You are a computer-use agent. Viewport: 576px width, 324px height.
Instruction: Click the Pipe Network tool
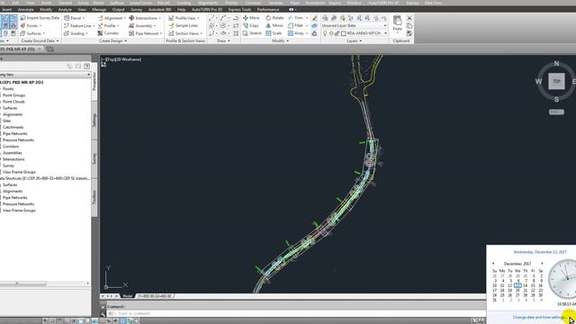[146, 33]
